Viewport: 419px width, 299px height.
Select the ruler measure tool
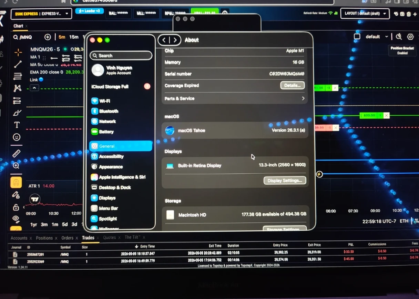(x=17, y=153)
